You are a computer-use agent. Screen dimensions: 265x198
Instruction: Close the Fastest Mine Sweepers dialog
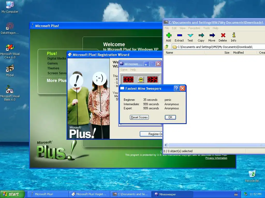click(182, 88)
